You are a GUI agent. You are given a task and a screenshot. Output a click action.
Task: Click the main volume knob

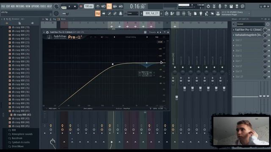click(56, 6)
